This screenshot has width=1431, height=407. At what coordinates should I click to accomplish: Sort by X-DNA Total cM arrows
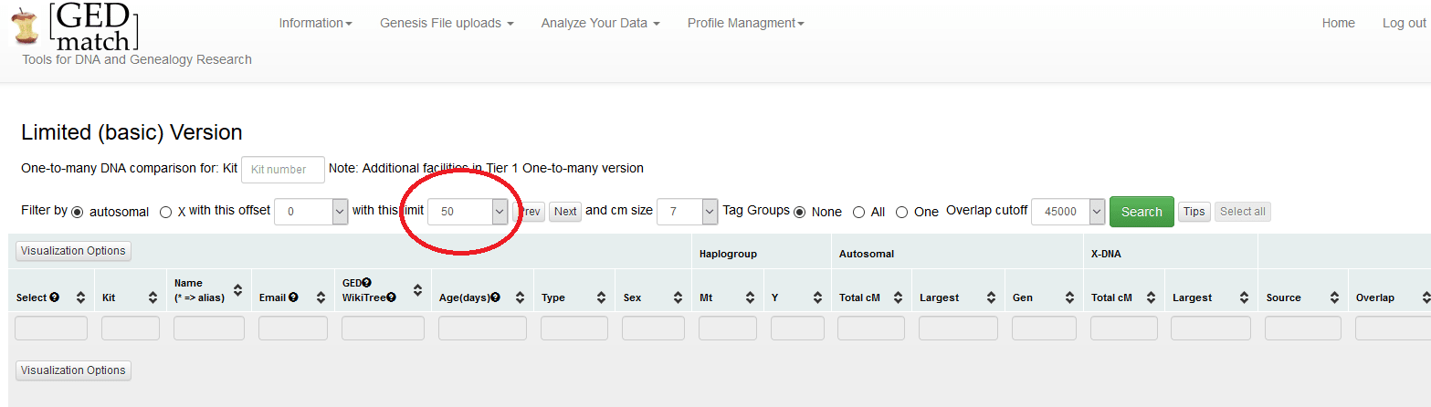pyautogui.click(x=1150, y=297)
